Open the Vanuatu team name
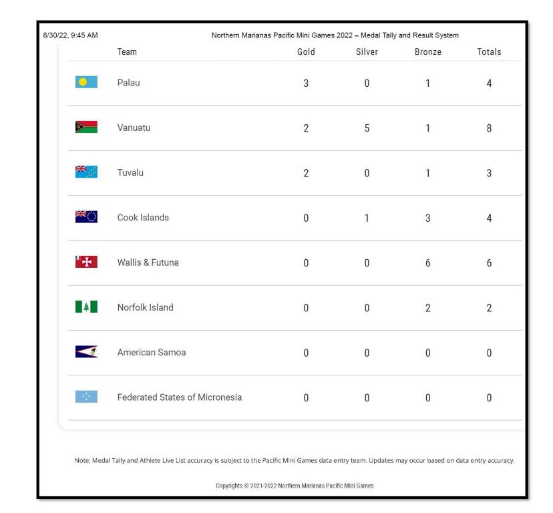Image resolution: width=553 pixels, height=513 pixels. point(134,128)
